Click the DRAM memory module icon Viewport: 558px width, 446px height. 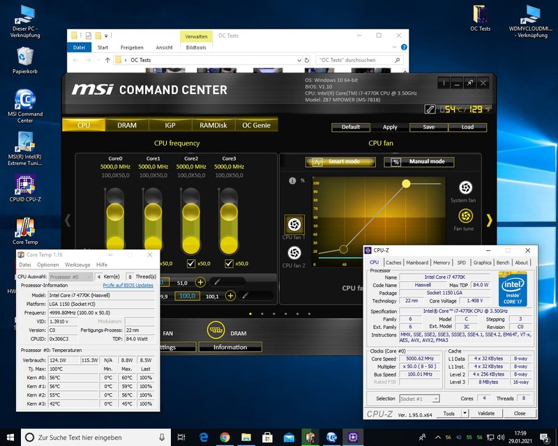216,330
